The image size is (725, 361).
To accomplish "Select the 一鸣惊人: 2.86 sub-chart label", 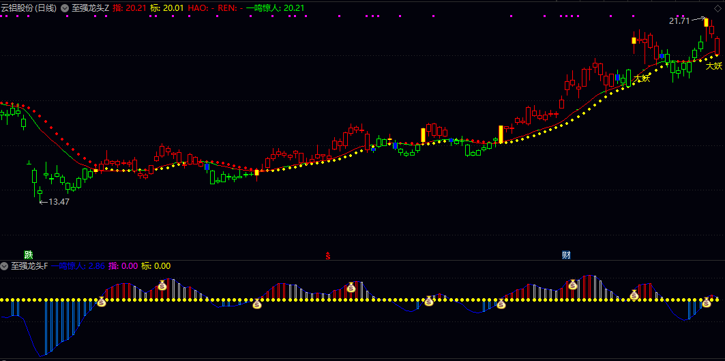I will [78, 266].
